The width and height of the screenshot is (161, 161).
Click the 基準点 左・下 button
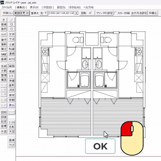[x=44, y=13]
